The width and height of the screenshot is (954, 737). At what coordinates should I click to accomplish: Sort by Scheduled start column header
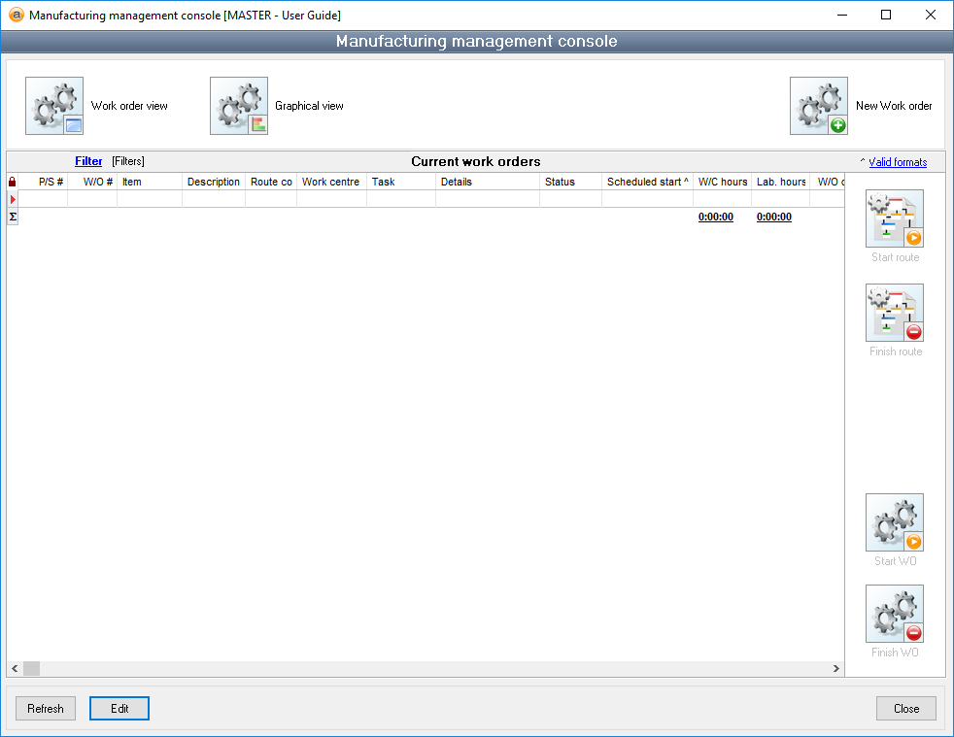pos(647,182)
